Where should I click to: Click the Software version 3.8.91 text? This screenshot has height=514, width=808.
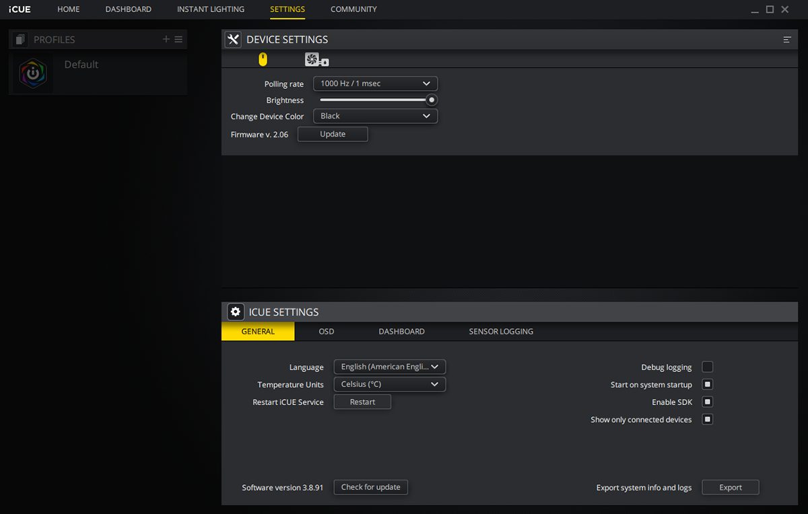(283, 487)
